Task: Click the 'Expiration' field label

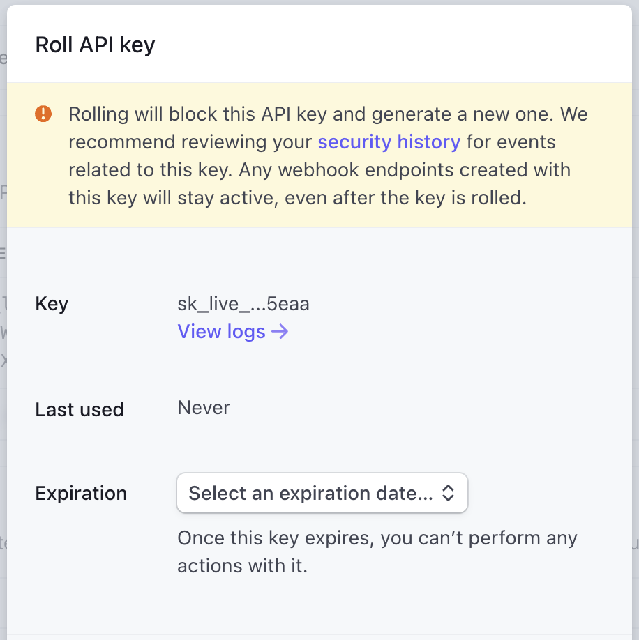Action: [x=81, y=494]
